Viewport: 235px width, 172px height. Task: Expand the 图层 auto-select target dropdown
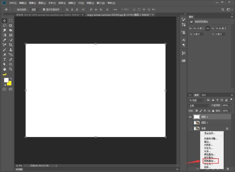click(x=35, y=9)
